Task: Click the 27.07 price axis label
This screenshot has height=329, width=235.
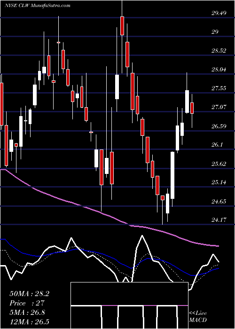Action: click(x=219, y=107)
